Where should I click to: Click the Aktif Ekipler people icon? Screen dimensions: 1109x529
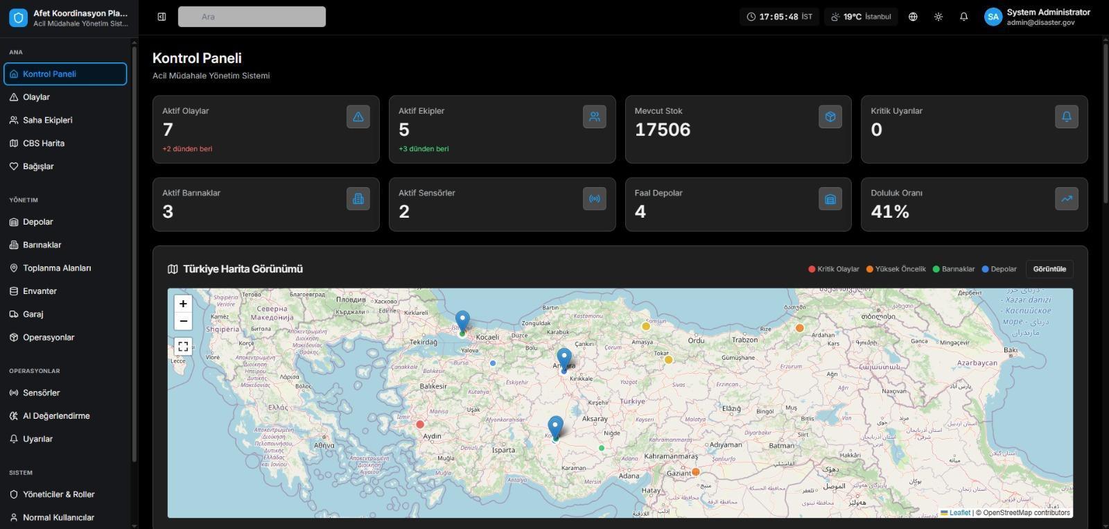tap(594, 117)
